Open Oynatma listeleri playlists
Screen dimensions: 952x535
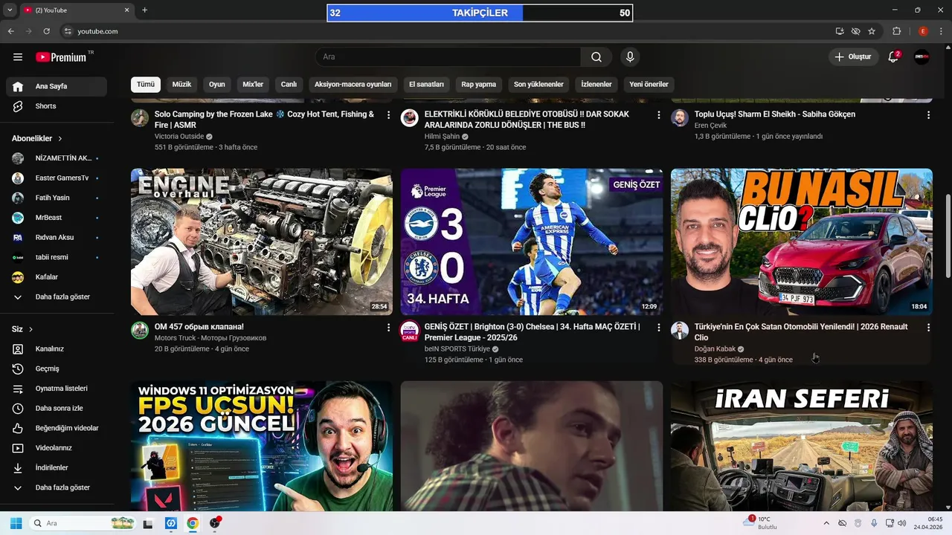coord(57,389)
